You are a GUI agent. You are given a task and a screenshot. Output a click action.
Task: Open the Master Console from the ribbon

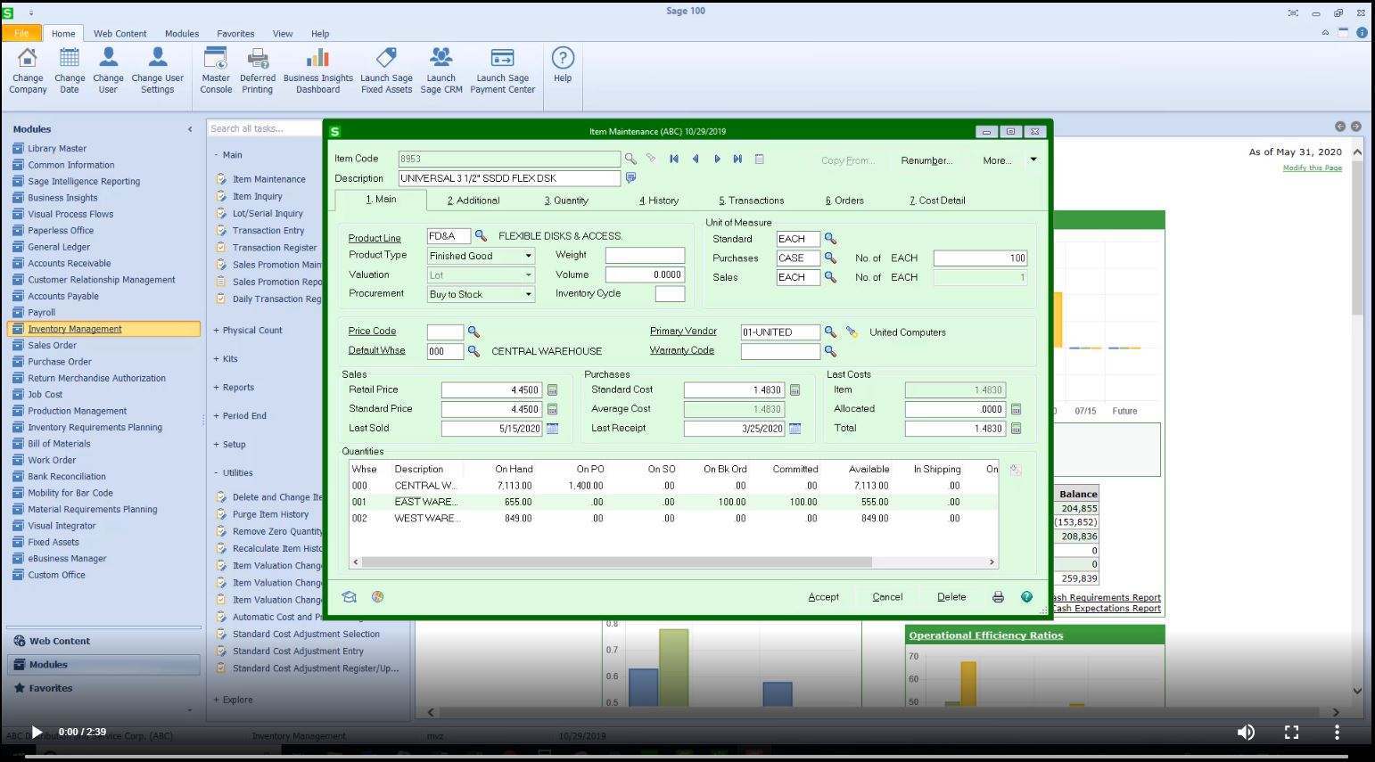pos(215,70)
